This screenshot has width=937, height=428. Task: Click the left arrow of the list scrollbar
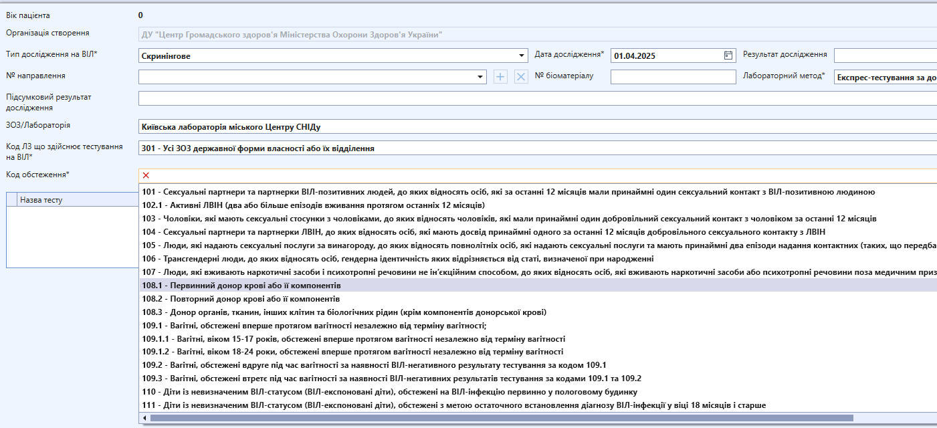click(x=144, y=418)
